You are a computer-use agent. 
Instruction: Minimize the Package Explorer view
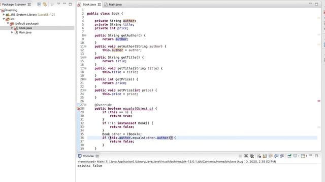tap(64, 4)
